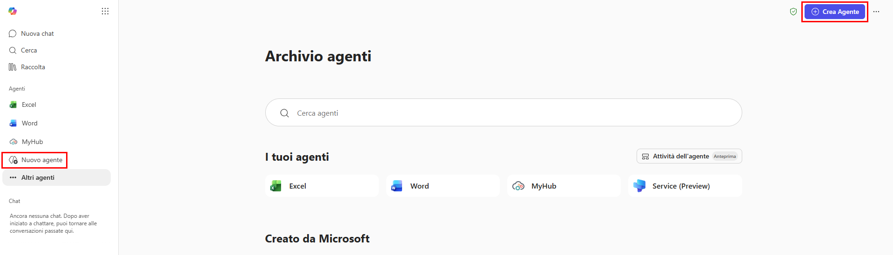The height and width of the screenshot is (255, 893).
Task: Click the Copilot logo icon
Action: 13,11
